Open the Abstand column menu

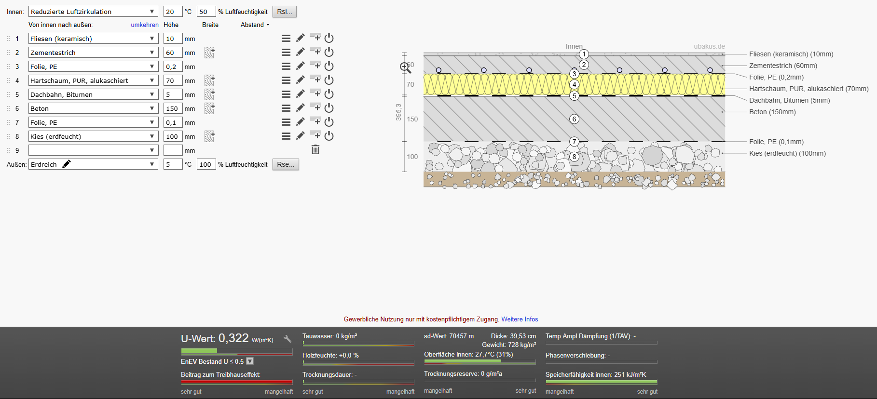[255, 25]
